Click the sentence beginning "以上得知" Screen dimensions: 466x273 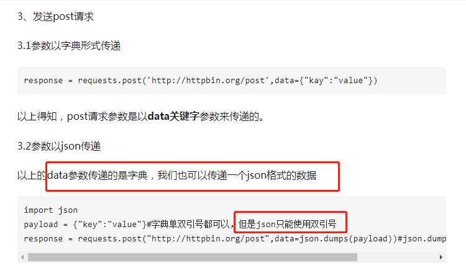click(x=140, y=116)
